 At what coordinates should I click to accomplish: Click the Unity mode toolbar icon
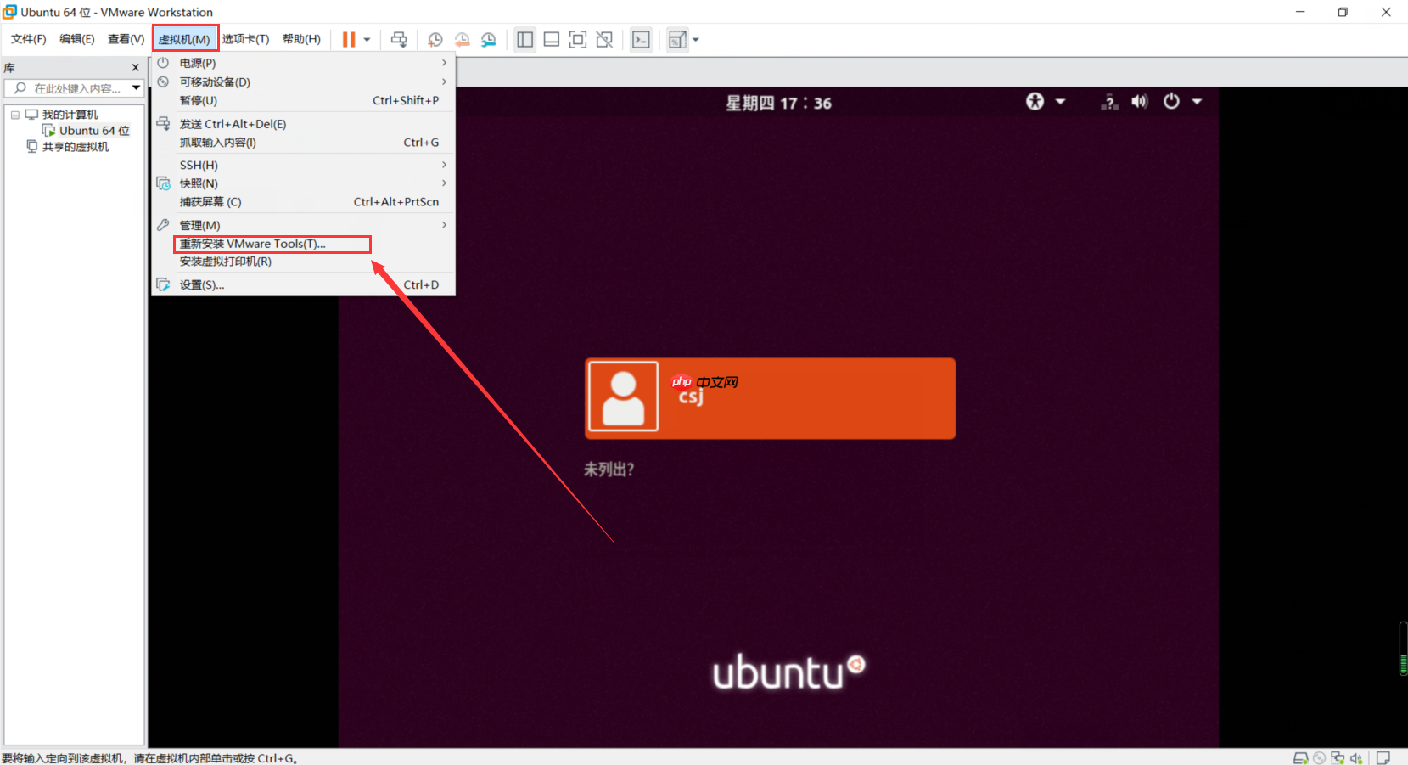604,39
